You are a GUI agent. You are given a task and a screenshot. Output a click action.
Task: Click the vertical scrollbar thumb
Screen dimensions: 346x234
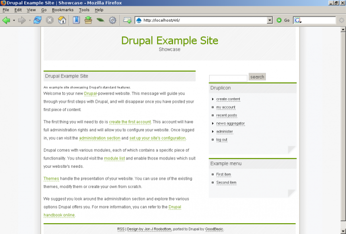tap(343, 126)
